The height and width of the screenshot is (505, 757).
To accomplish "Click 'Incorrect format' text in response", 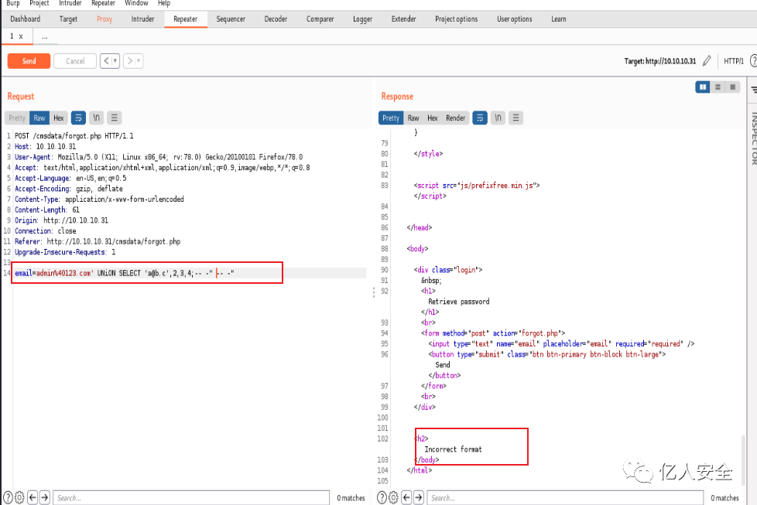I will click(453, 449).
